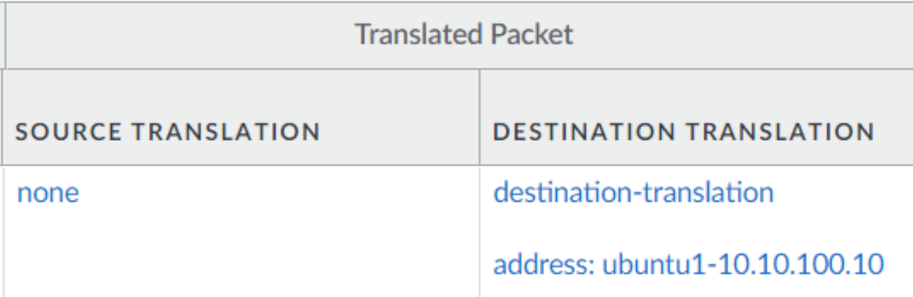Screen dimensions: 913x297
Task: Click blank space right of "Source Translation" label
Action: [x=397, y=131]
